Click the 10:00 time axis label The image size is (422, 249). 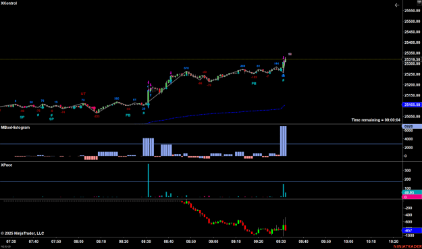348,242
